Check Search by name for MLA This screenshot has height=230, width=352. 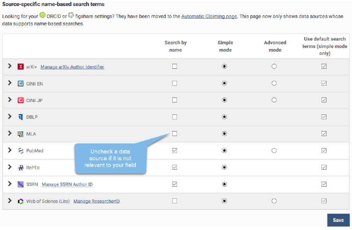(175, 134)
